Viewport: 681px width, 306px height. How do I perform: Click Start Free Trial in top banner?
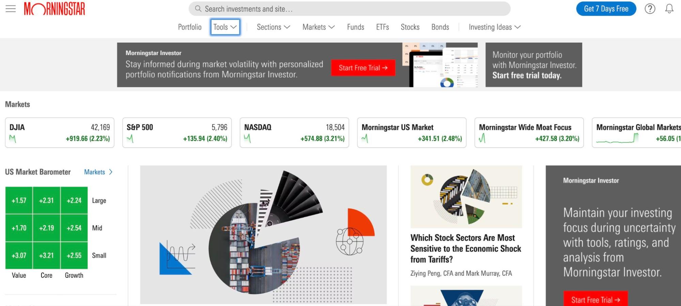pyautogui.click(x=363, y=68)
